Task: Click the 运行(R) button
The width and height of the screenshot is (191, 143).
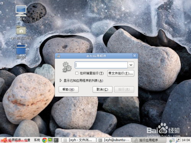Action: [124, 90]
